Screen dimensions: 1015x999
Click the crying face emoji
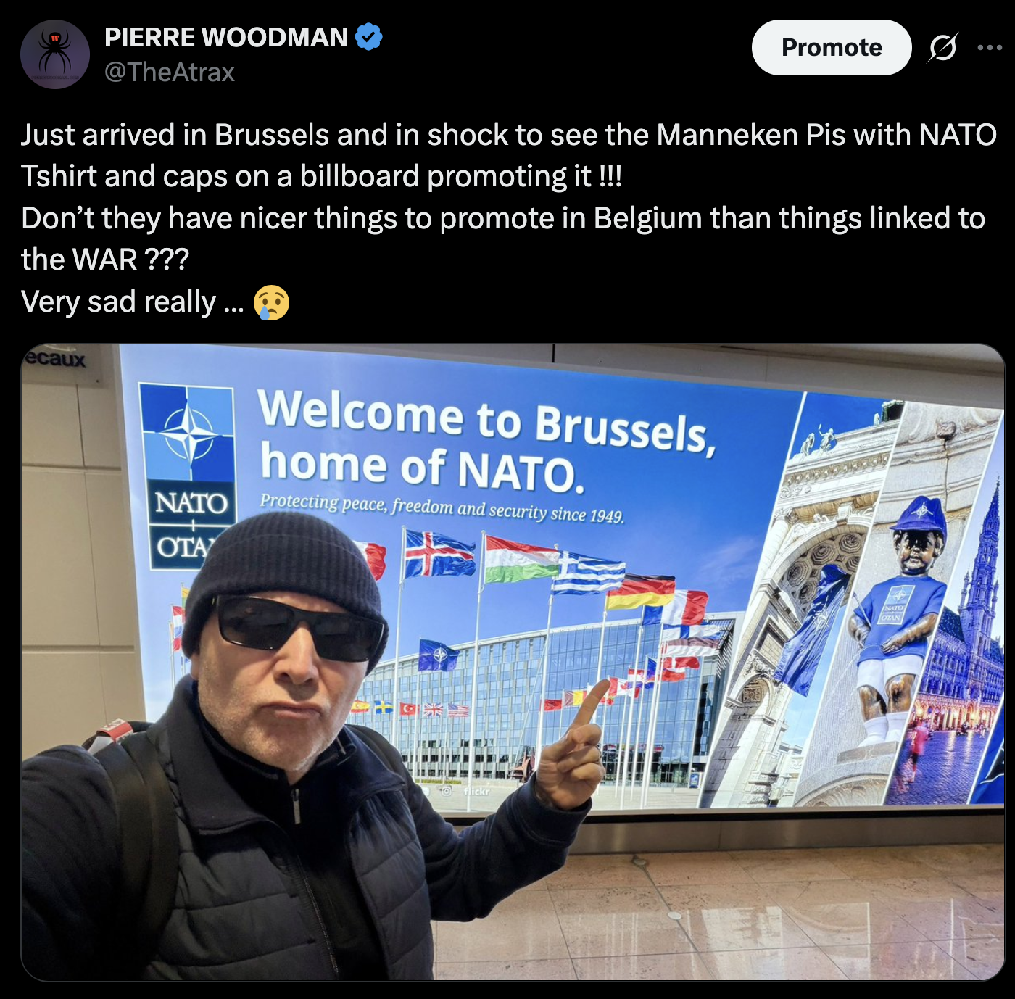(x=272, y=302)
